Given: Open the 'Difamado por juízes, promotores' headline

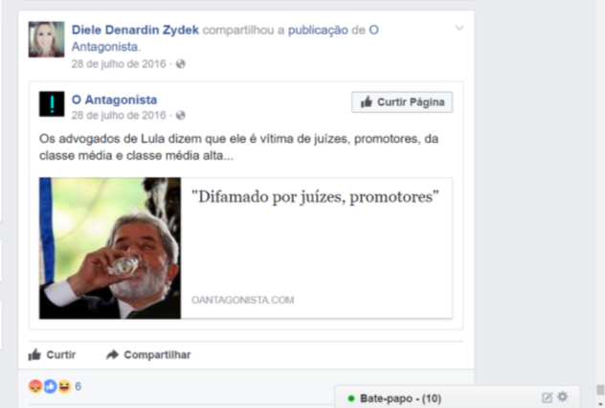Looking at the screenshot, I should (x=315, y=196).
